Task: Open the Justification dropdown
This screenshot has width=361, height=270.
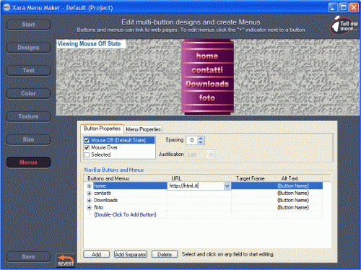Action: 211,154
